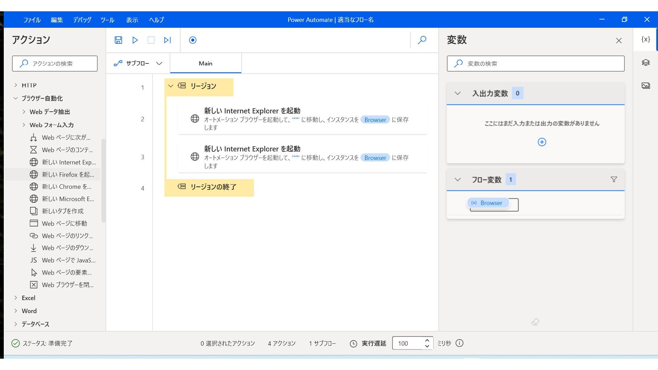Increase run delay with up arrow
This screenshot has height=370, width=658.
click(x=427, y=340)
